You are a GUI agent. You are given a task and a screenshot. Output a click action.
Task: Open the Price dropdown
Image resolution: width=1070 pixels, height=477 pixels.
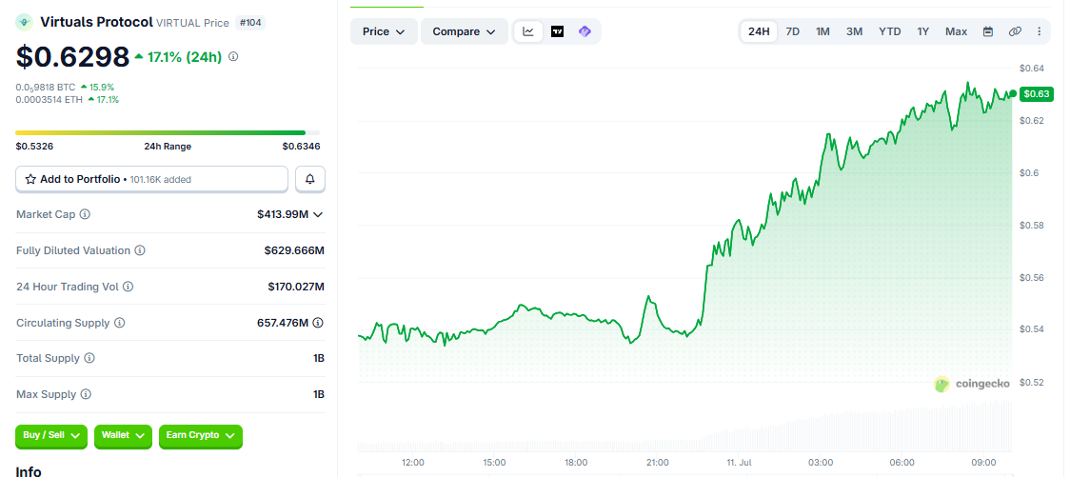pyautogui.click(x=385, y=31)
